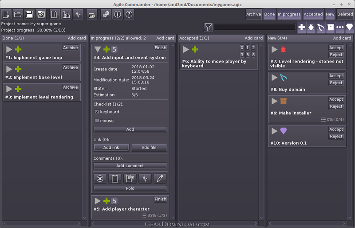
Task: Uncheck the keyboard checklist item
Action: [x=97, y=112]
